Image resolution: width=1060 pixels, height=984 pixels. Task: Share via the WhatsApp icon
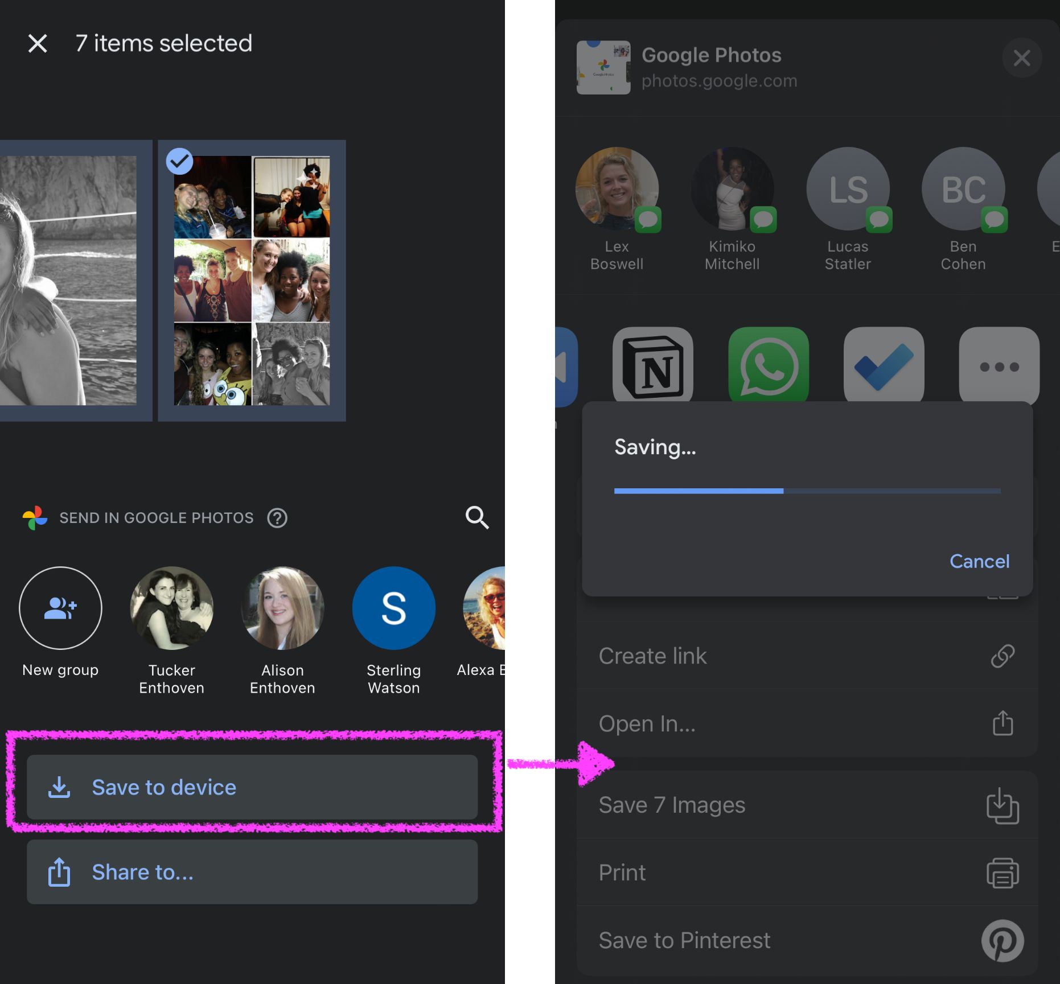tap(768, 365)
